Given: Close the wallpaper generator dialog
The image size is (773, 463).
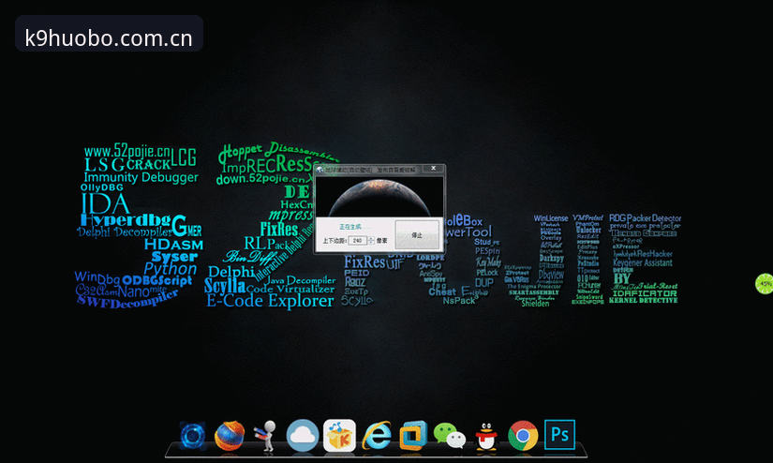Looking at the screenshot, I should (x=433, y=169).
